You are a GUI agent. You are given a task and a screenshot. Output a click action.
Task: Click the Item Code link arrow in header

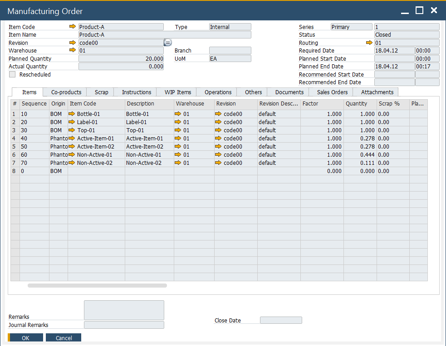pyautogui.click(x=73, y=27)
